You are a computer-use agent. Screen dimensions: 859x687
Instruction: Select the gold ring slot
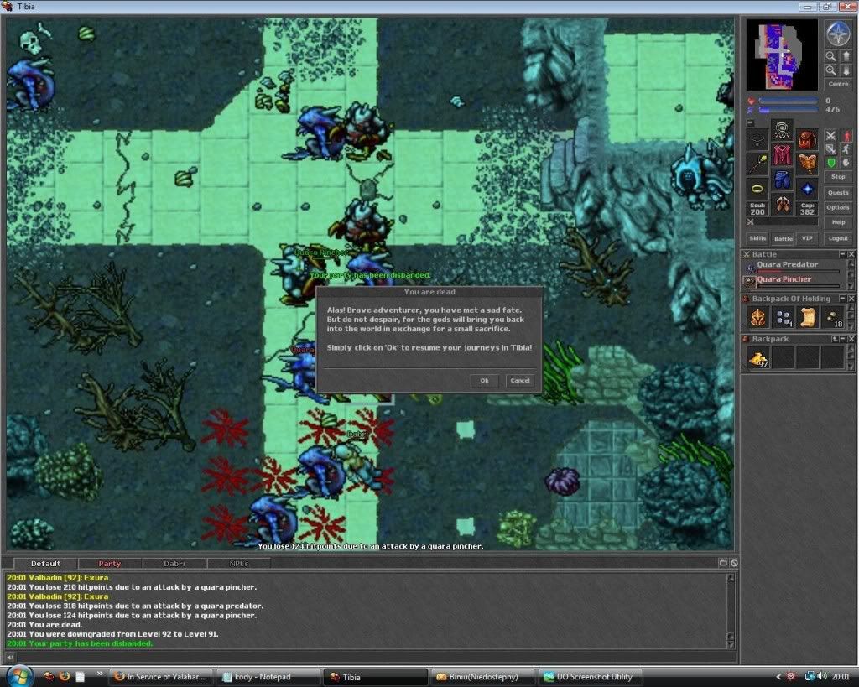coord(757,189)
